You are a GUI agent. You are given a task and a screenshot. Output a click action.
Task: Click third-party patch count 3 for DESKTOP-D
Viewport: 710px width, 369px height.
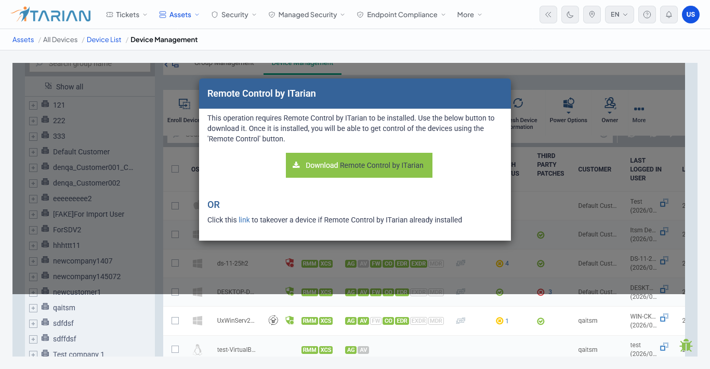pos(550,292)
